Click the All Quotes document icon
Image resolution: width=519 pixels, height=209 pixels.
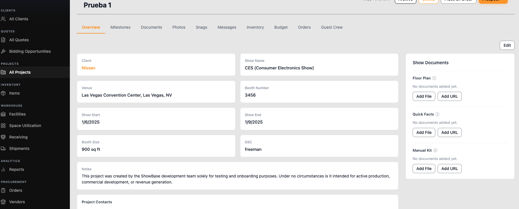[3, 40]
